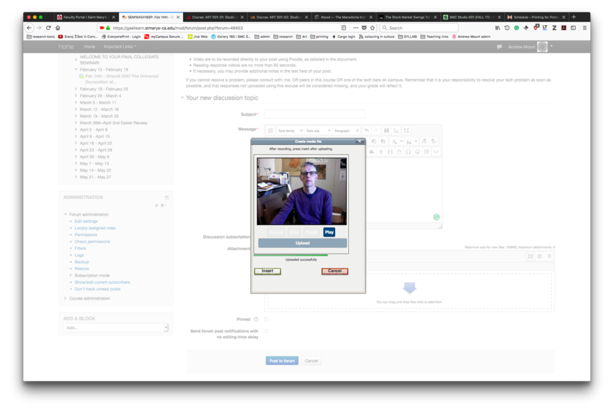Click the HTML source code icon
This screenshot has width=615, height=415.
click(436, 152)
